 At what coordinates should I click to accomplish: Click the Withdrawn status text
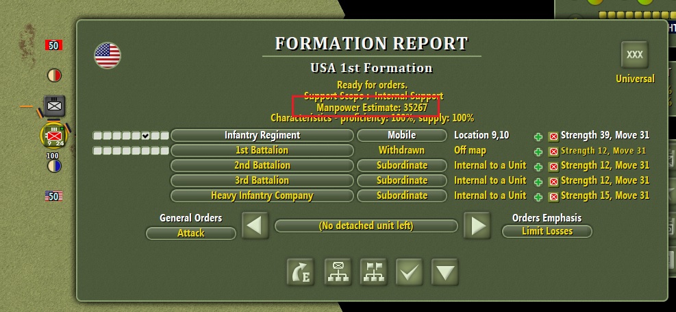(x=401, y=150)
